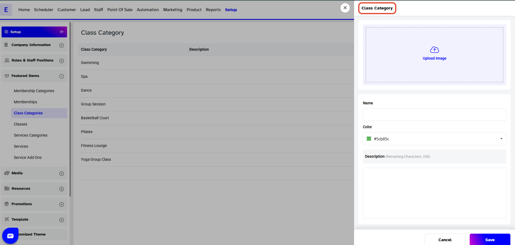Image resolution: width=515 pixels, height=245 pixels.
Task: Open Classes in the sidebar
Action: point(21,124)
